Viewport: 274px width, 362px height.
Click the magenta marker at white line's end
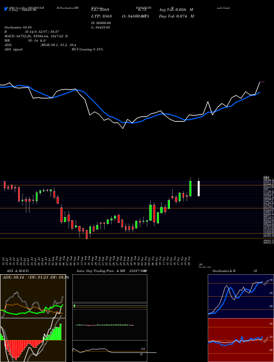point(262,82)
